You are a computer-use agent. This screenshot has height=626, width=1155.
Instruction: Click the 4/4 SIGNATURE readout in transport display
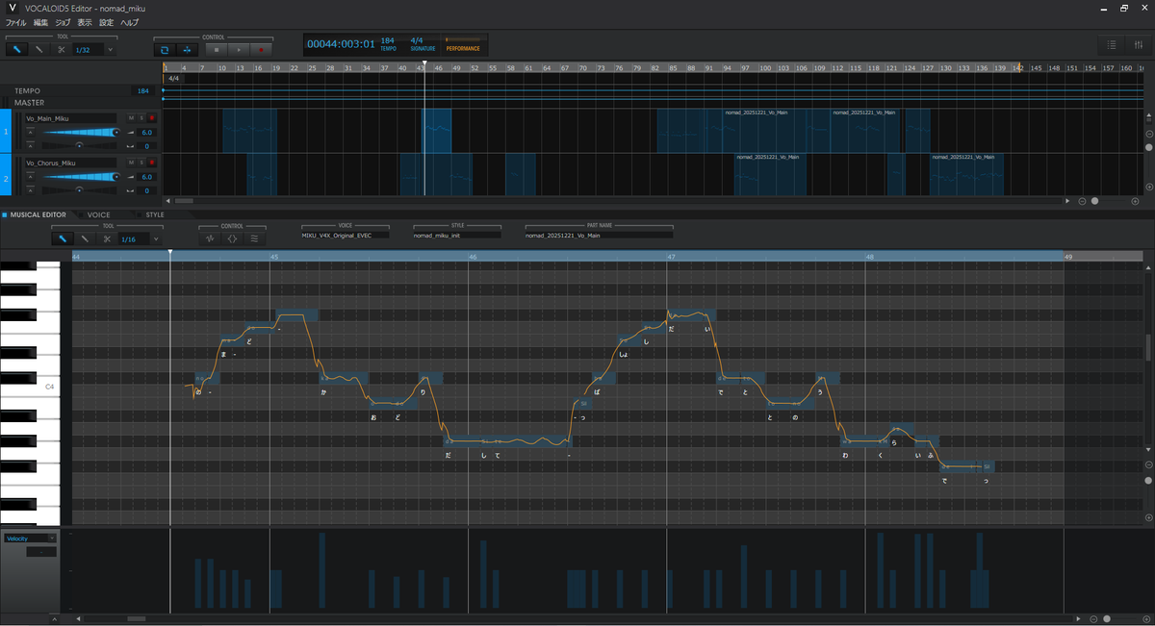423,43
